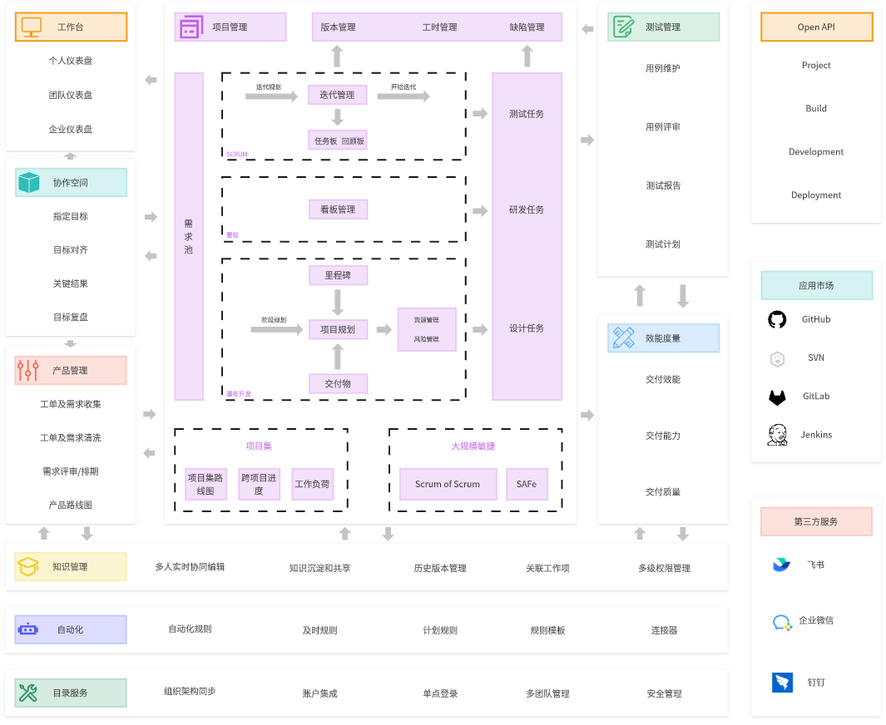Click the 单点登录 label
This screenshot has height=725, width=886.
[440, 693]
